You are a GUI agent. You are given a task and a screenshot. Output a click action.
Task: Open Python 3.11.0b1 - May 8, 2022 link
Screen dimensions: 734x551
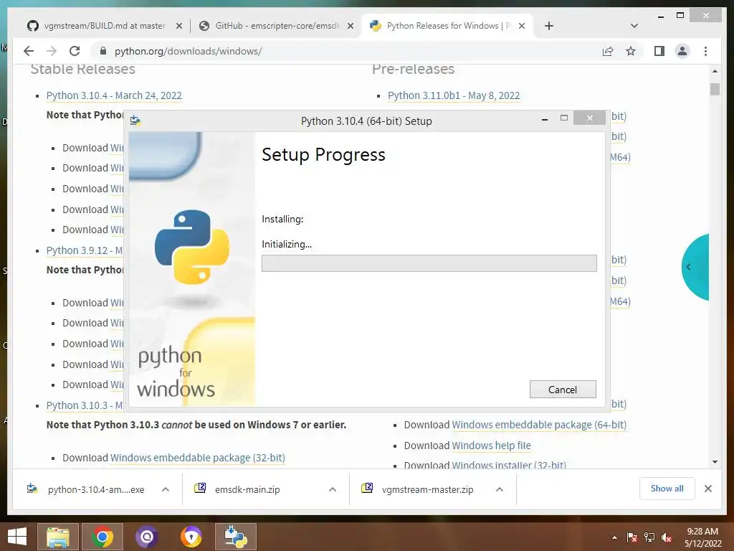point(454,95)
